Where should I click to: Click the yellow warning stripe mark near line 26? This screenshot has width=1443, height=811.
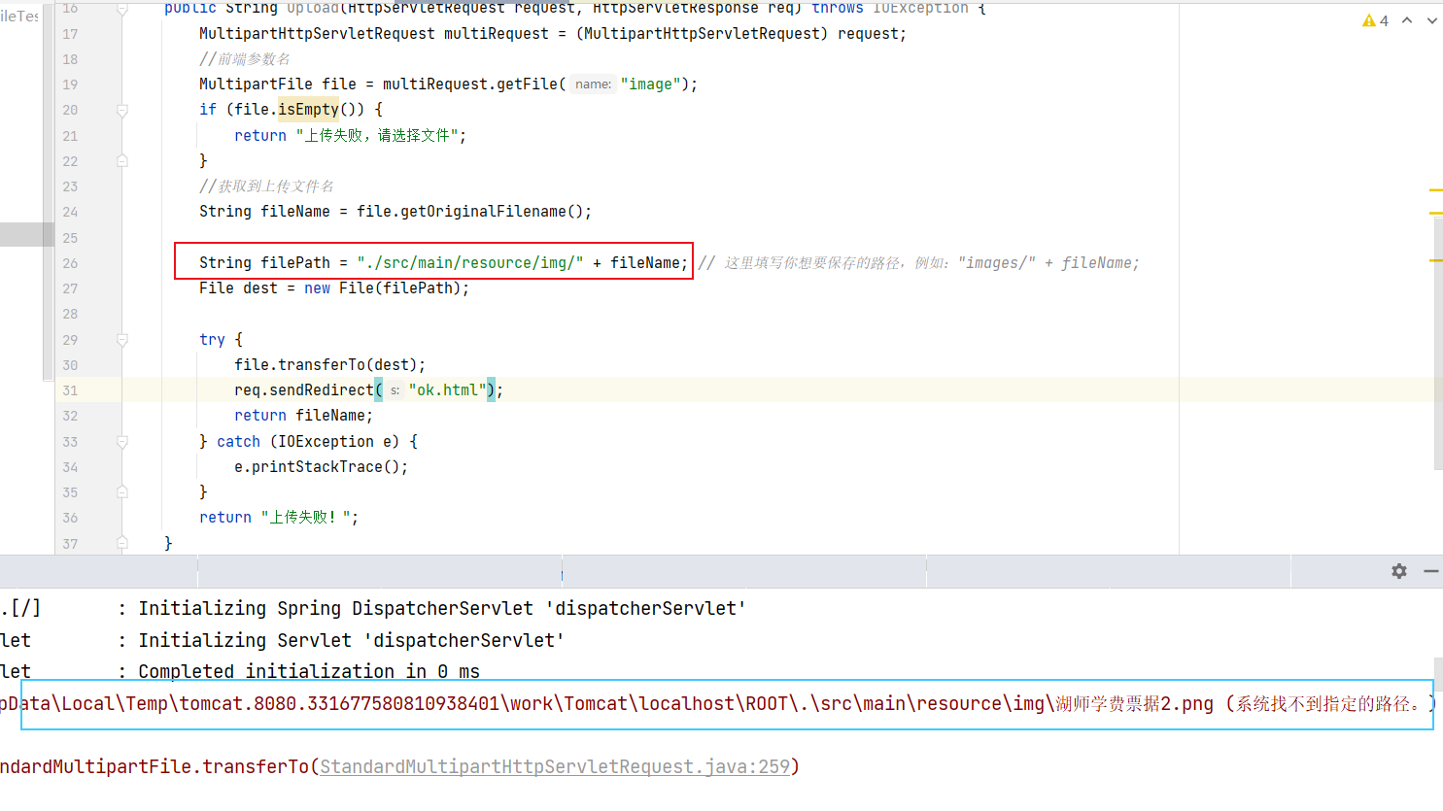[x=1435, y=260]
